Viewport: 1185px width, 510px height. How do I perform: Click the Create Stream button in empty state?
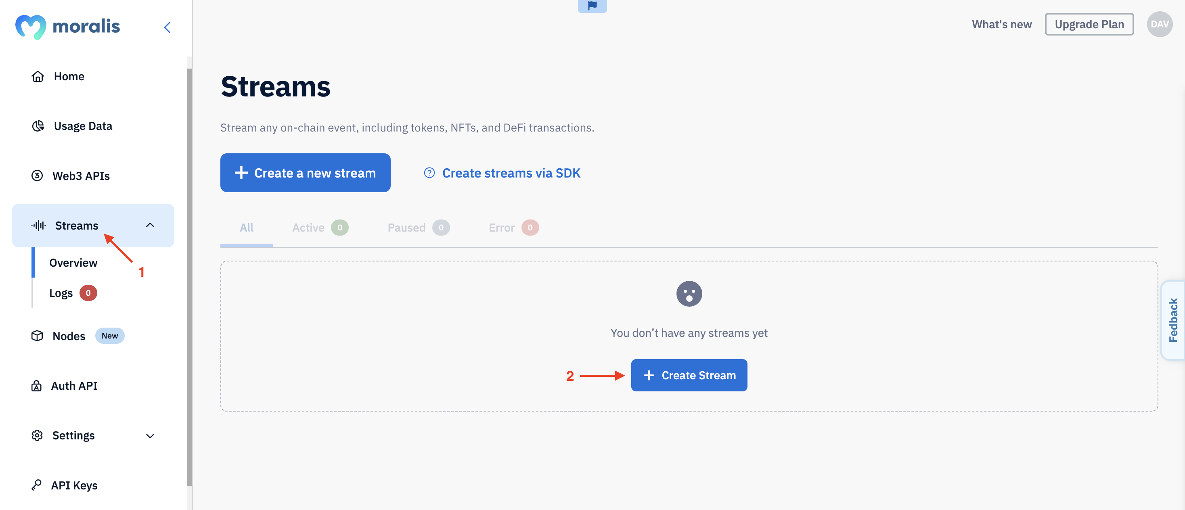click(x=689, y=375)
